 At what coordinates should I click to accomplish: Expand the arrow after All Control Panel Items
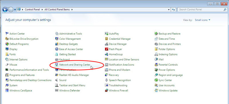point(72,10)
